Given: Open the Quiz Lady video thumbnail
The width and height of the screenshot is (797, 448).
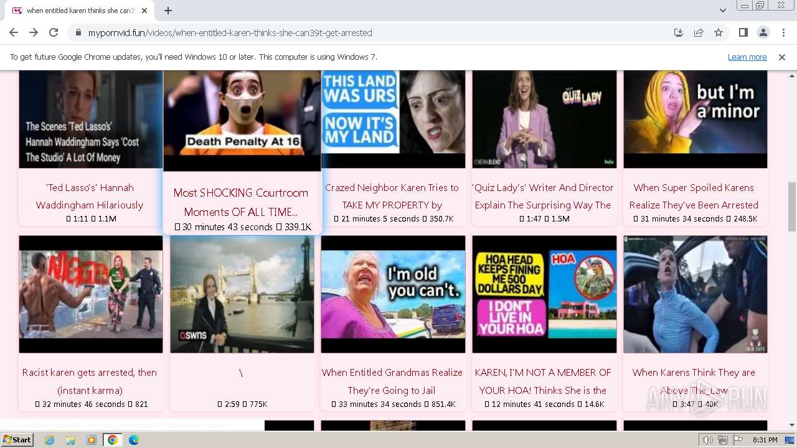Looking at the screenshot, I should point(544,119).
